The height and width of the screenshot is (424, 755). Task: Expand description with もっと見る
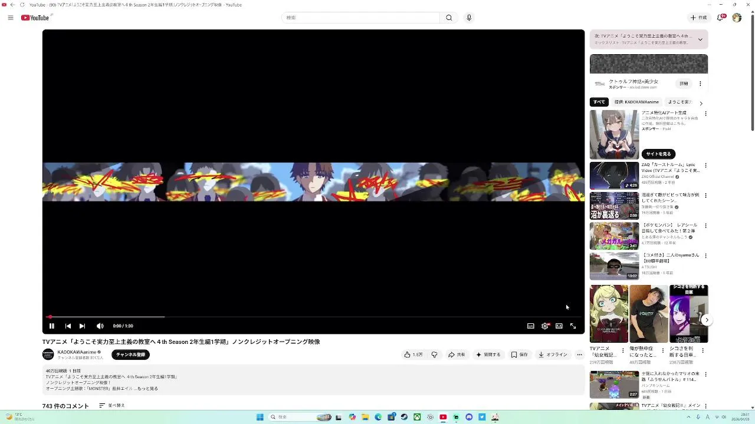click(147, 389)
